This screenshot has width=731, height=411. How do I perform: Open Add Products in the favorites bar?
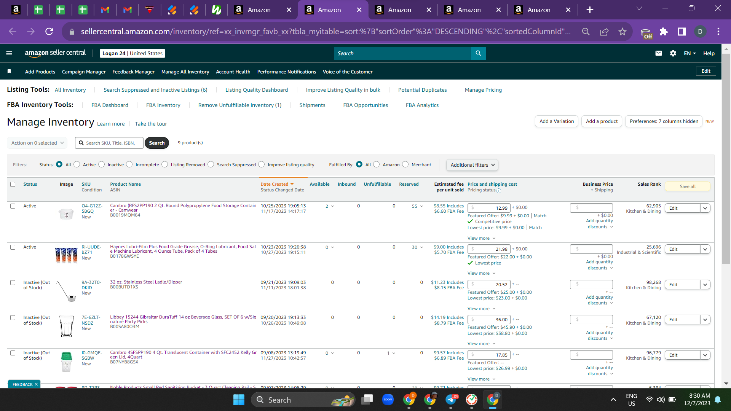pos(40,72)
